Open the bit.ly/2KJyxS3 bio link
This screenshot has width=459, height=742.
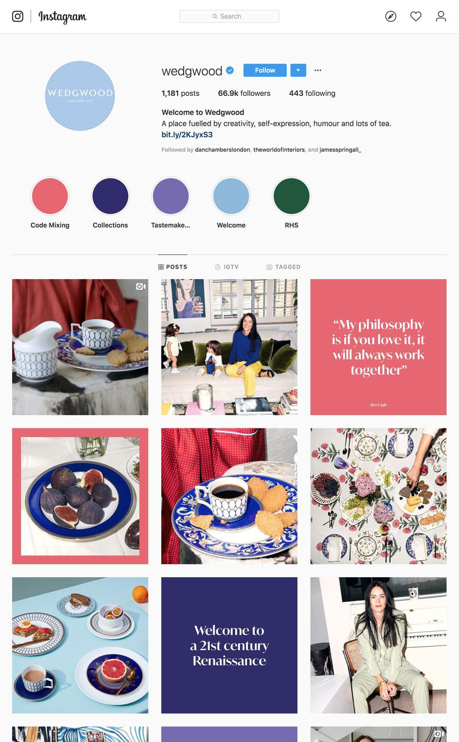[x=187, y=134]
